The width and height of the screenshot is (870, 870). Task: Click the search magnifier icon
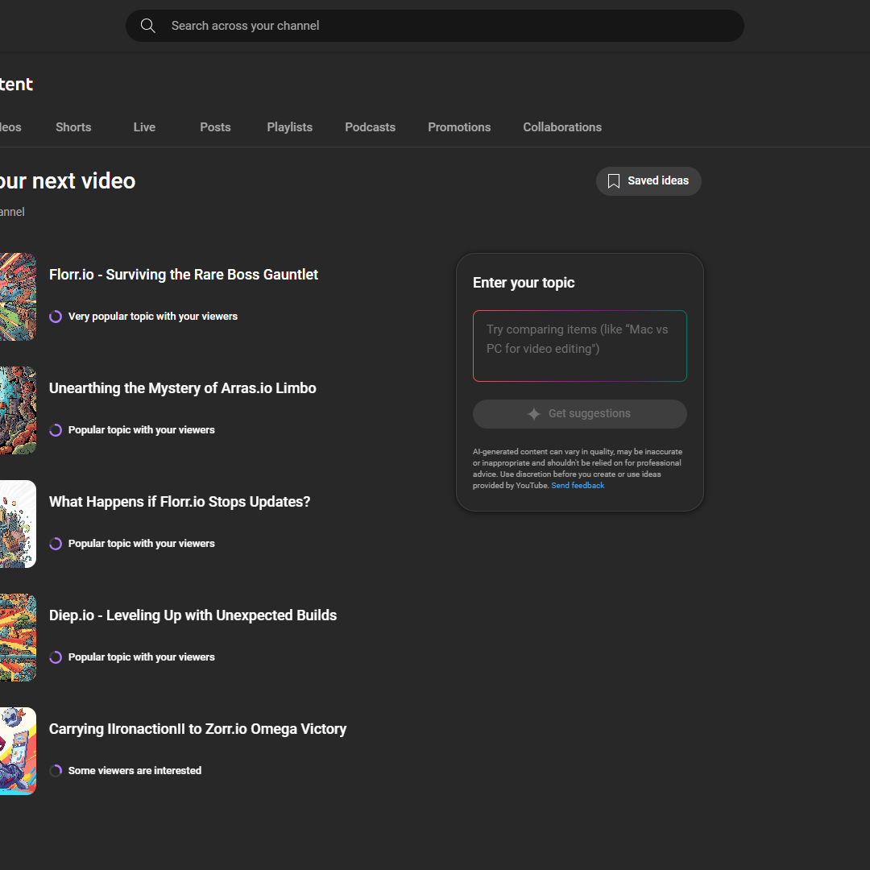pyautogui.click(x=147, y=26)
